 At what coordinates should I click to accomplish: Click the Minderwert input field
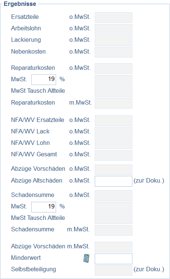coord(114,259)
